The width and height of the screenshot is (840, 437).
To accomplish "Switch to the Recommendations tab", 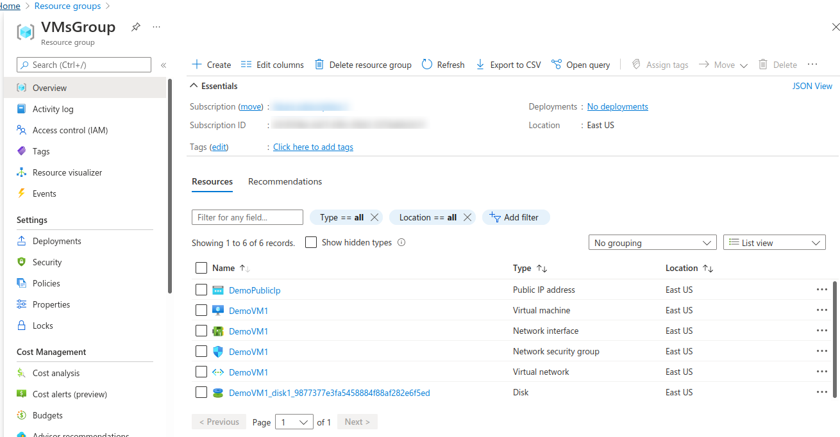I will pyautogui.click(x=285, y=181).
